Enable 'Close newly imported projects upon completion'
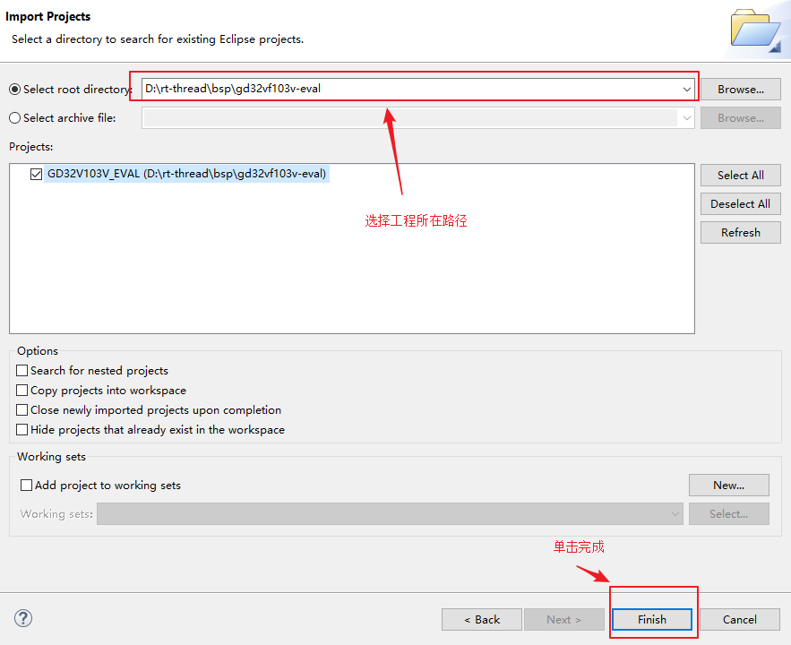The height and width of the screenshot is (645, 791). (22, 409)
